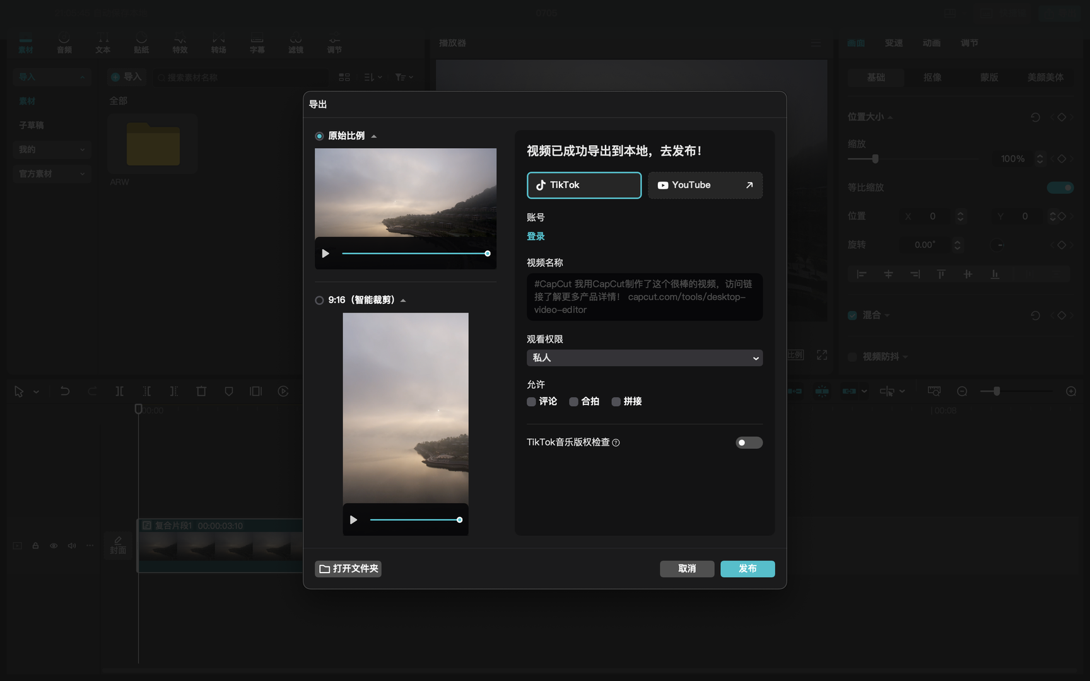
Task: Click the 登录 login link
Action: pyautogui.click(x=536, y=236)
